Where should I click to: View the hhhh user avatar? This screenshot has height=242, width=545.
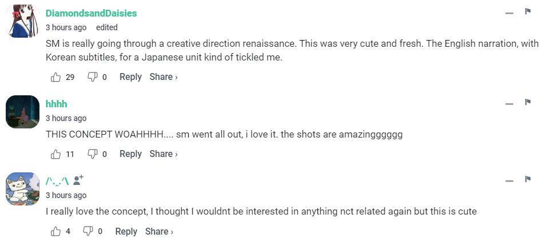tap(22, 112)
